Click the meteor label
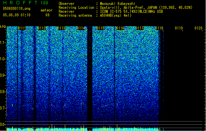Screen dimensions: 206x131 [47, 10]
